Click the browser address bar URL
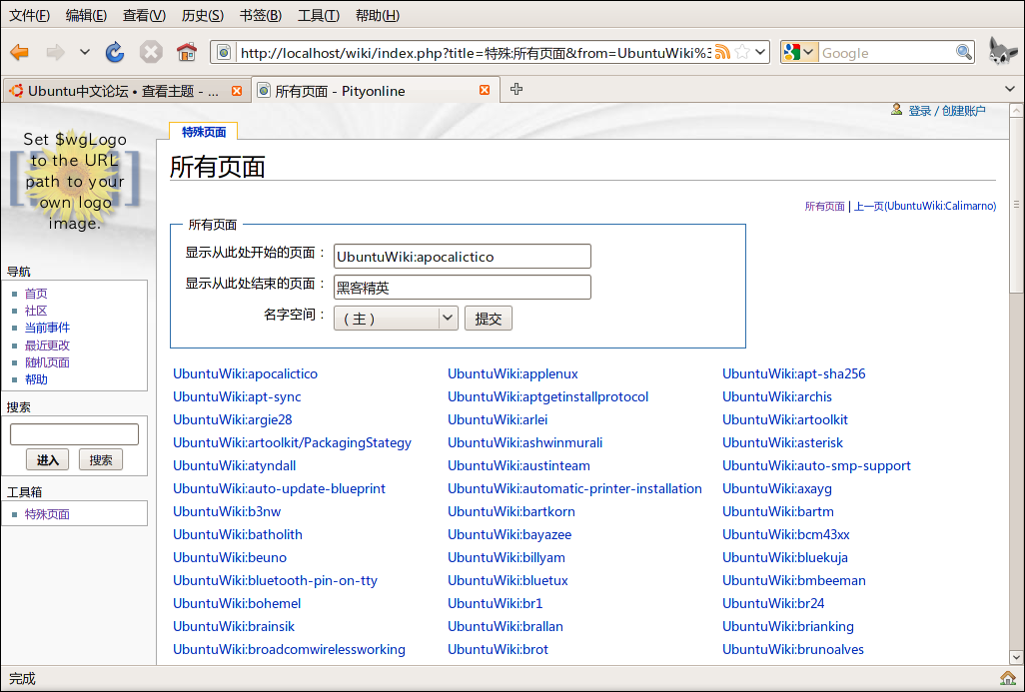 pos(476,53)
